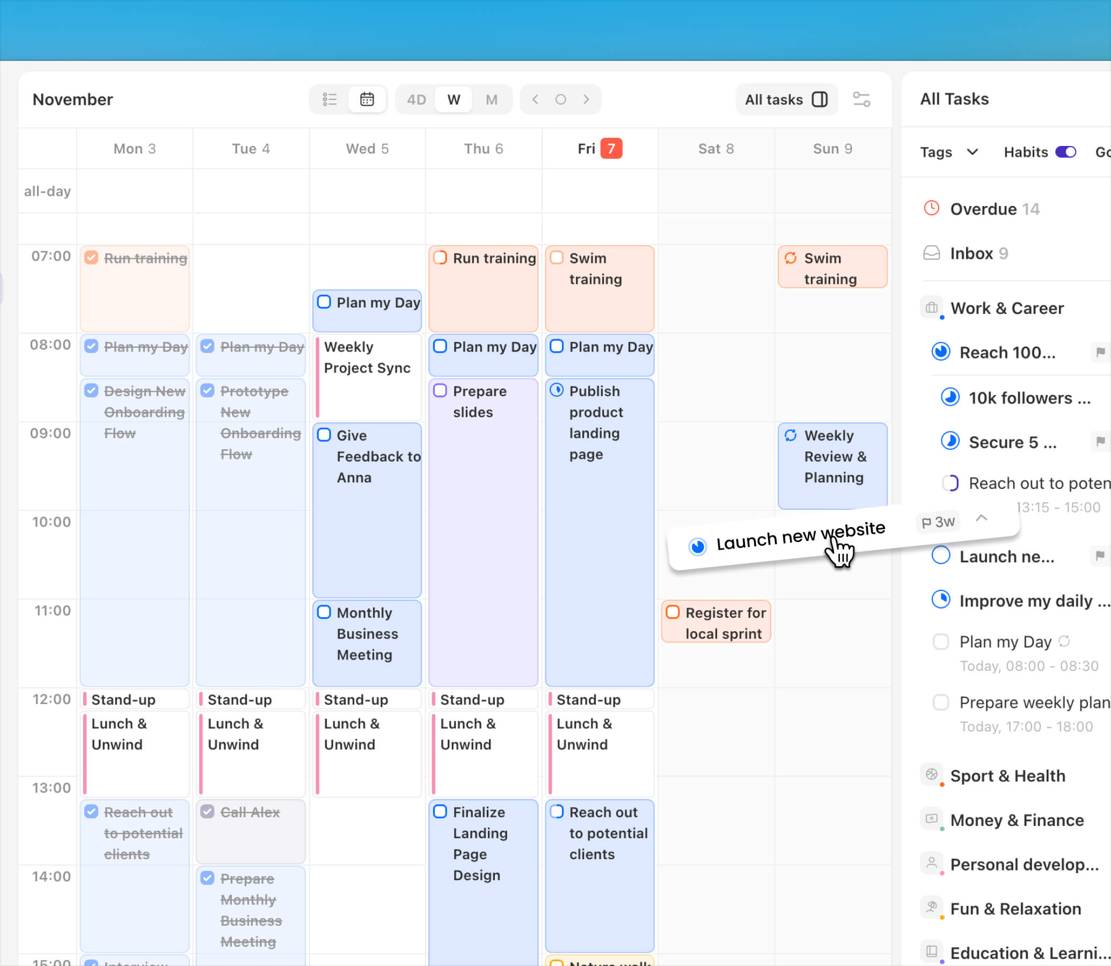Screen dimensions: 1111x966
Task: Jump to today with the circle button
Action: 561,99
